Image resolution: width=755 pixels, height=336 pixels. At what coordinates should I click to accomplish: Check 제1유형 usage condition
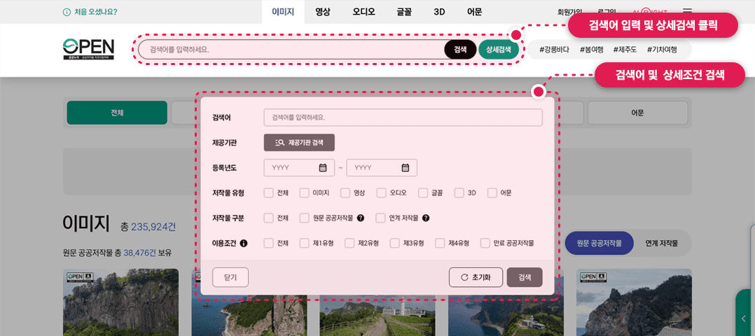click(304, 243)
